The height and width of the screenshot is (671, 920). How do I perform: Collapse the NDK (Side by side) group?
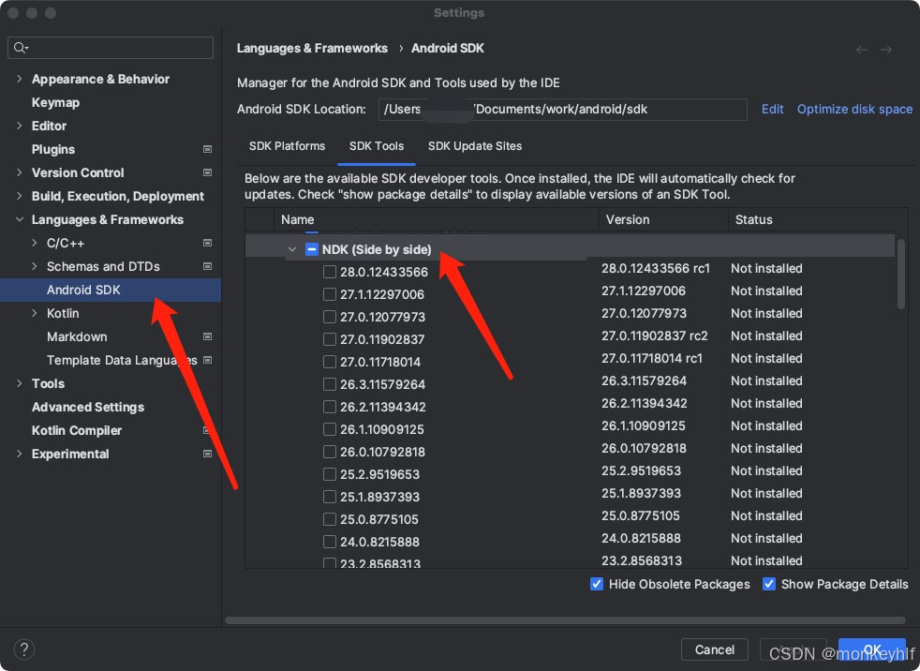click(292, 249)
